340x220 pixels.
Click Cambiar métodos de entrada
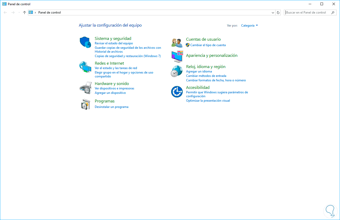pos(206,76)
